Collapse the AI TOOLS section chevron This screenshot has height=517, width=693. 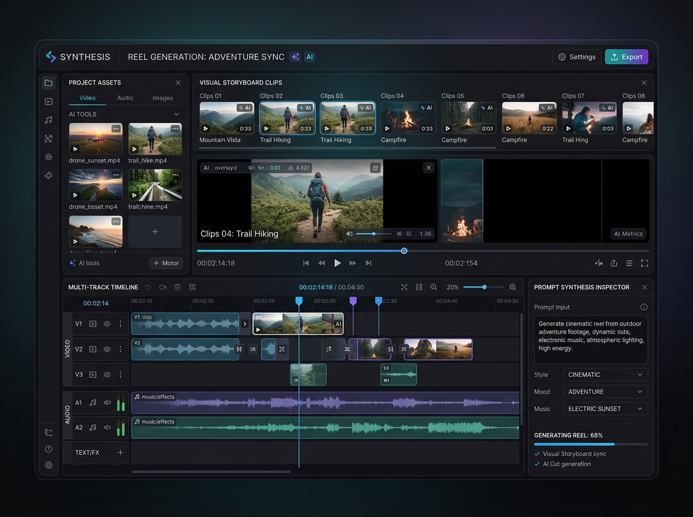pyautogui.click(x=177, y=114)
